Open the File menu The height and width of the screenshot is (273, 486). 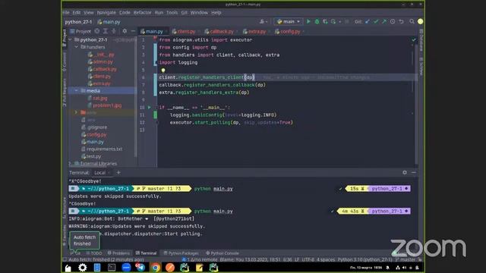(x=66, y=12)
